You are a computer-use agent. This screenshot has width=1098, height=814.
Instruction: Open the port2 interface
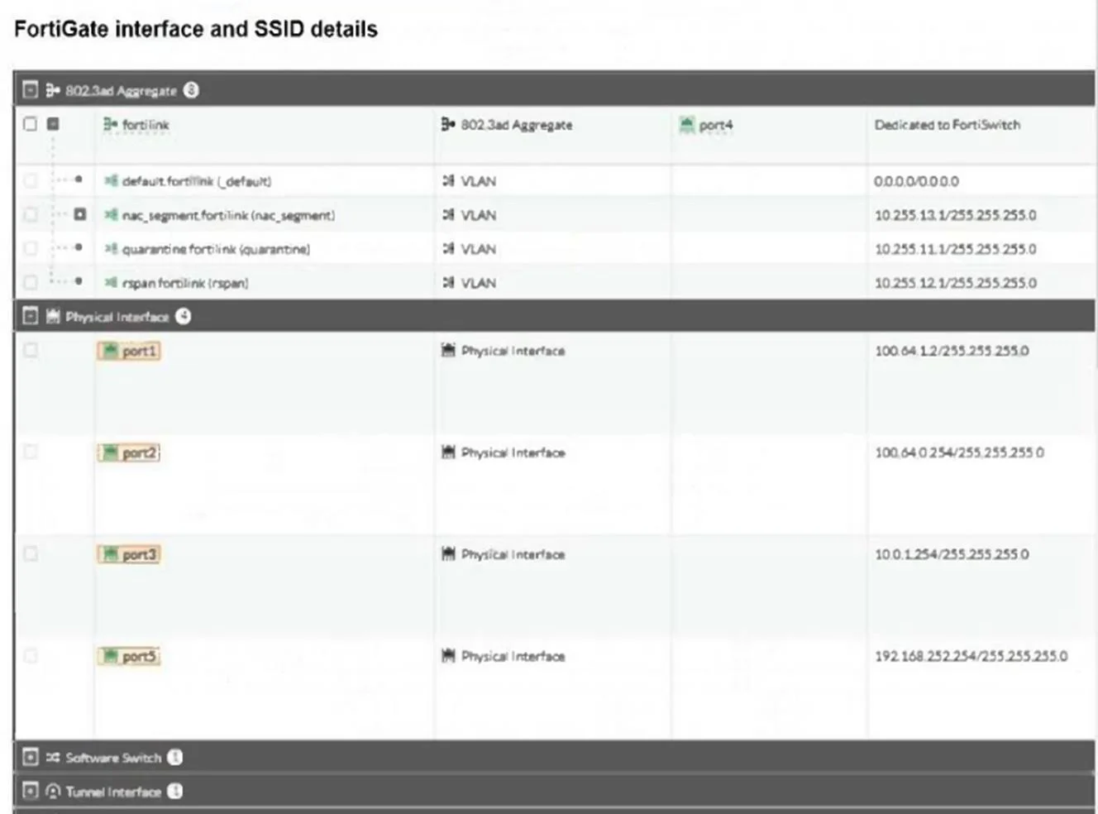pyautogui.click(x=129, y=452)
